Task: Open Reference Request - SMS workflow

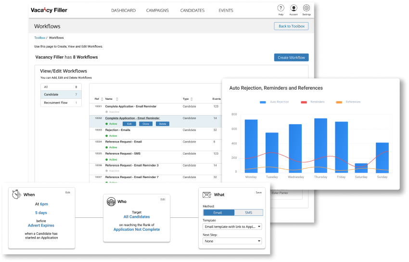Action: (123, 154)
